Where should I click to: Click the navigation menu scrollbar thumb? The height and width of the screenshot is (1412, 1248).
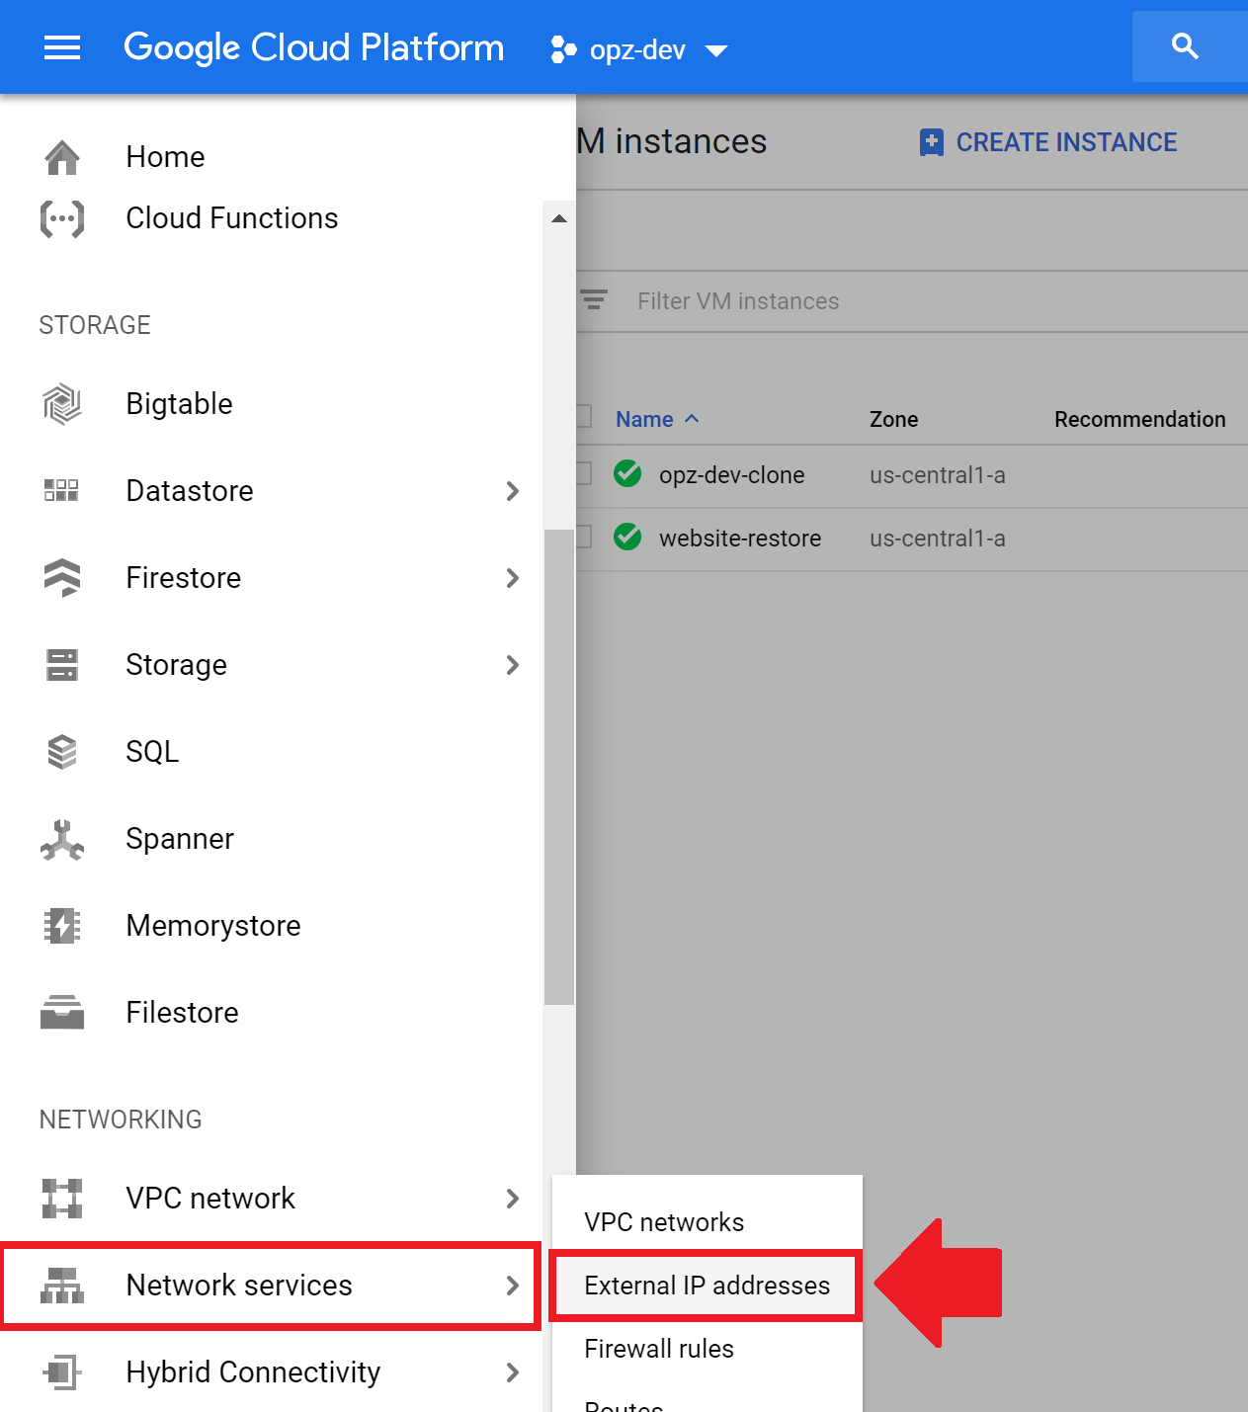click(x=559, y=767)
